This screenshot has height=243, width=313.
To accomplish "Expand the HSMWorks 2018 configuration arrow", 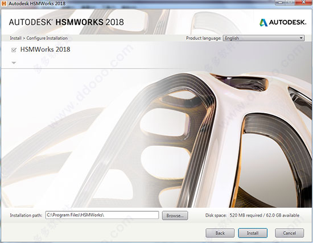I will pyautogui.click(x=14, y=63).
